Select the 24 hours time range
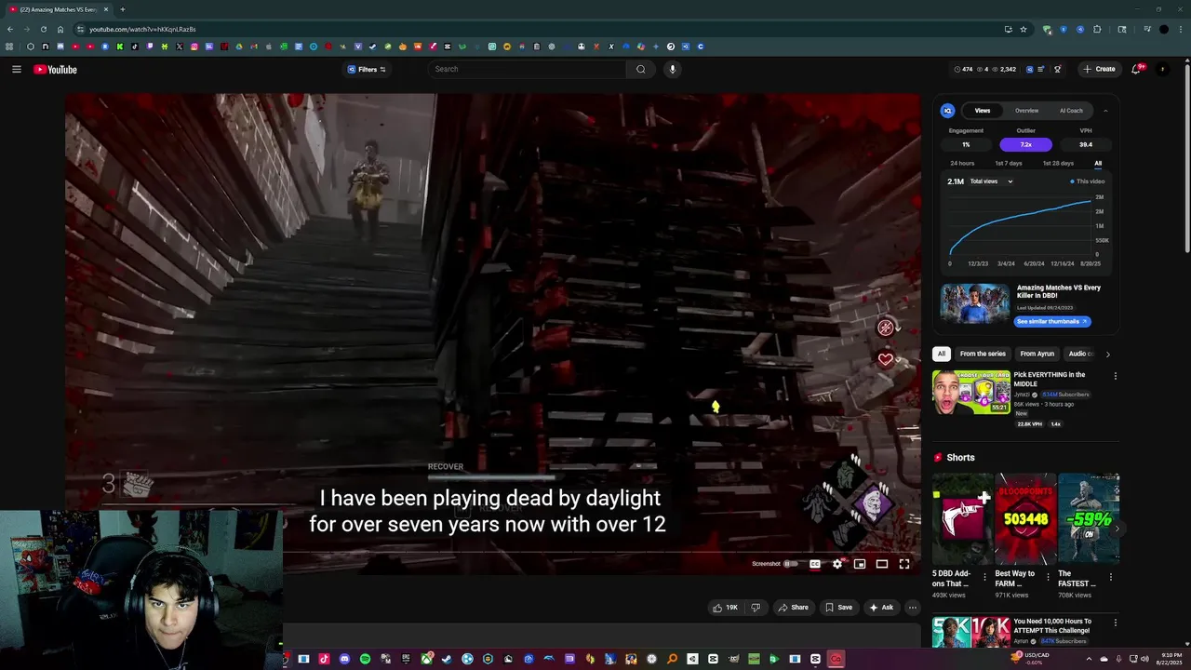The width and height of the screenshot is (1191, 670). tap(962, 164)
